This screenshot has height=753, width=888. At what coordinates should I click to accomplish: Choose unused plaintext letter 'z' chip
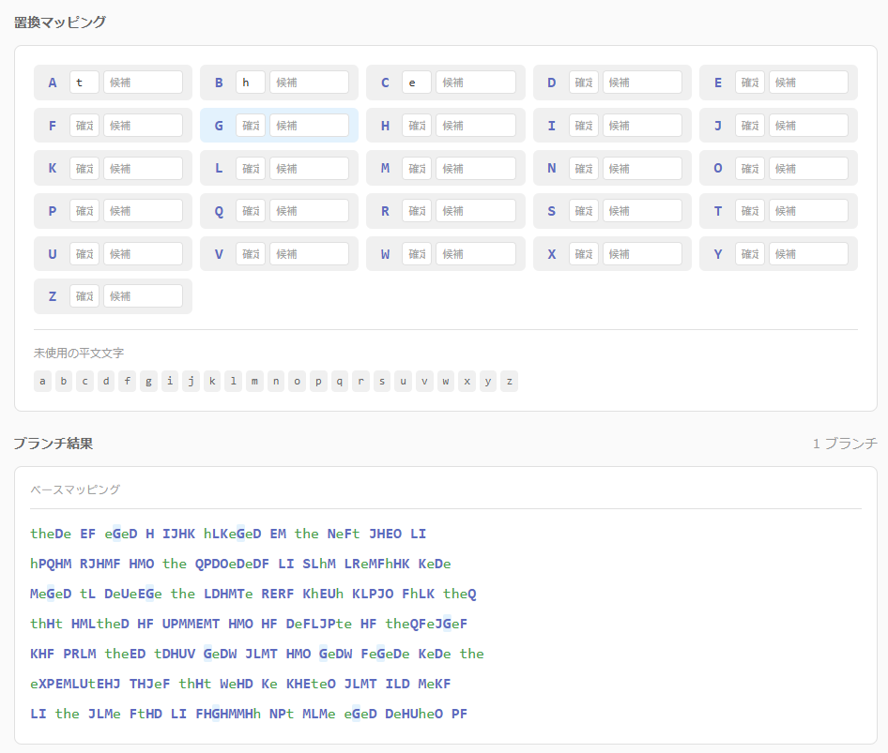pos(509,381)
